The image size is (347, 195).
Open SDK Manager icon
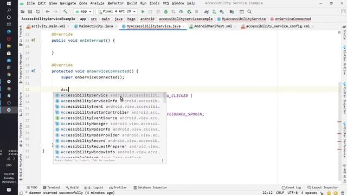(222, 11)
